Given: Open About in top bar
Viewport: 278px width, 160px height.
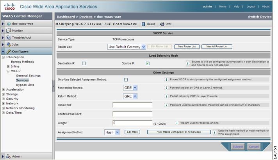Looking at the screenshot, I should pos(266,6).
